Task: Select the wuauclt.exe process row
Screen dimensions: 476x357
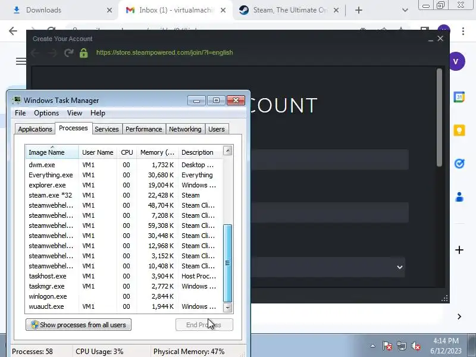Action: coord(124,306)
